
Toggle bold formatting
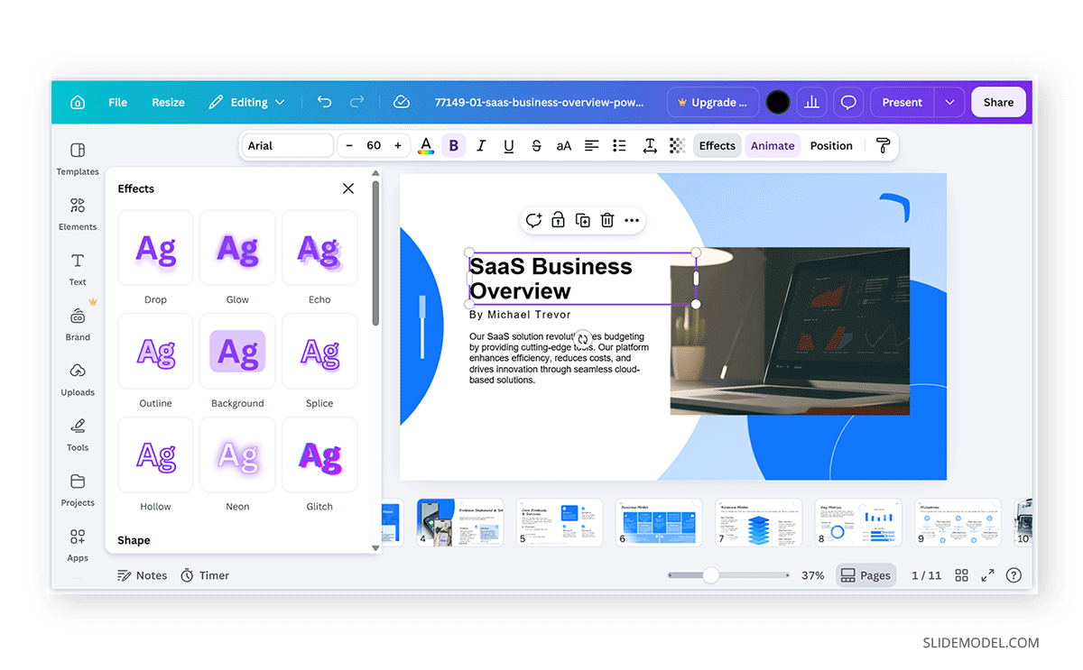click(453, 146)
